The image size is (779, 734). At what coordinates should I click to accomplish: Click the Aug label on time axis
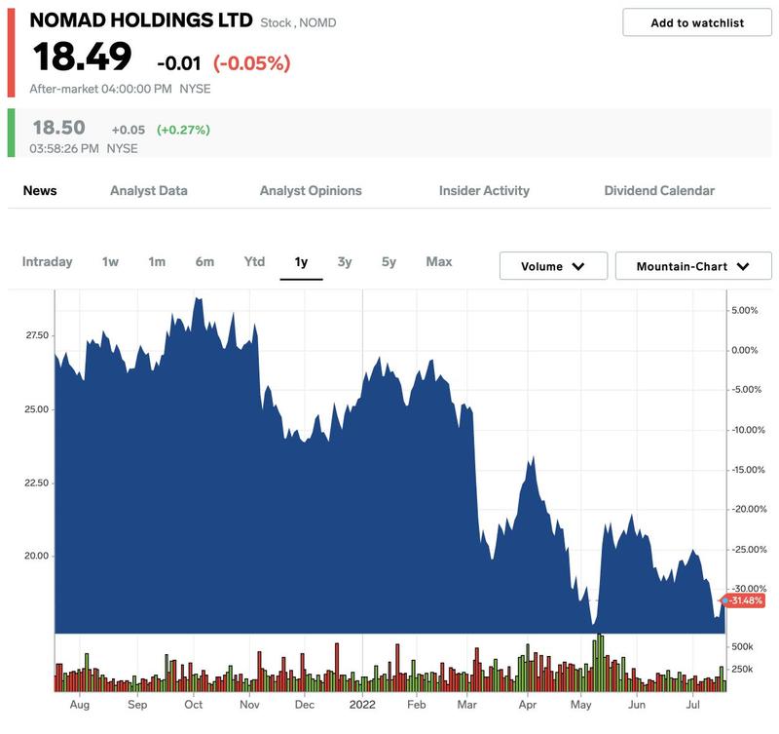80,705
